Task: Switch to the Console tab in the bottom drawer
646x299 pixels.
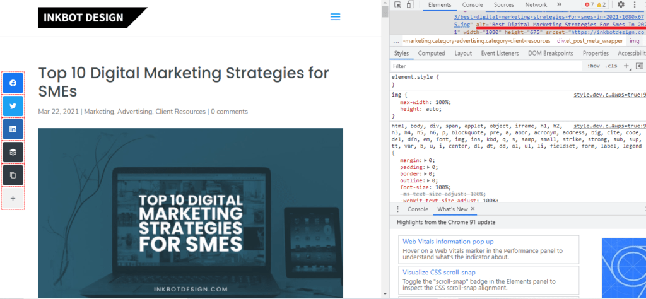Action: point(418,209)
